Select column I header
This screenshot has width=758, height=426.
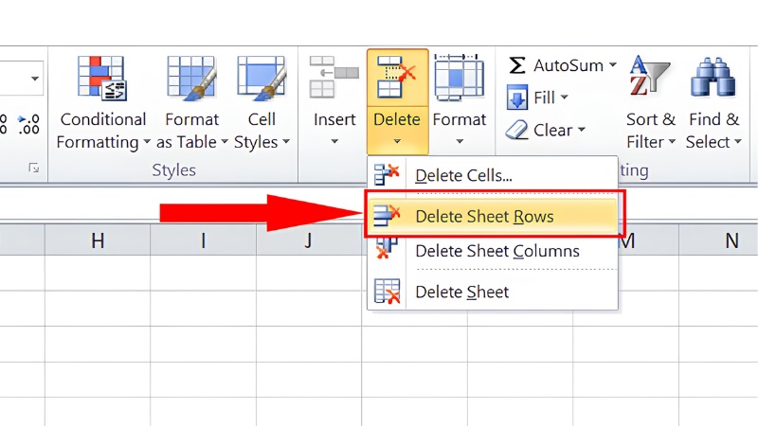pyautogui.click(x=203, y=240)
